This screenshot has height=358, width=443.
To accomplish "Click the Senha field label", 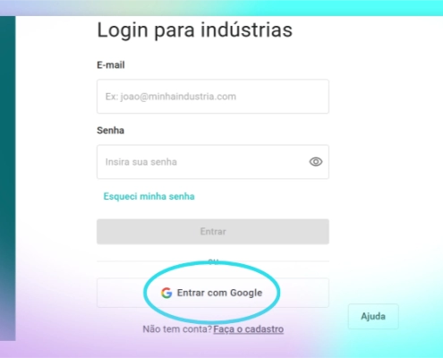I will (110, 131).
